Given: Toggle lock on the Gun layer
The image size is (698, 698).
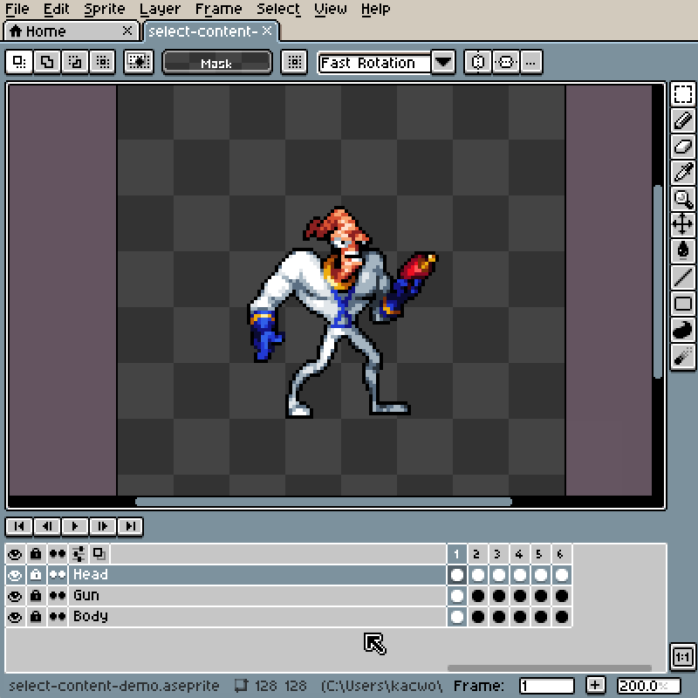Looking at the screenshot, I should [x=36, y=596].
